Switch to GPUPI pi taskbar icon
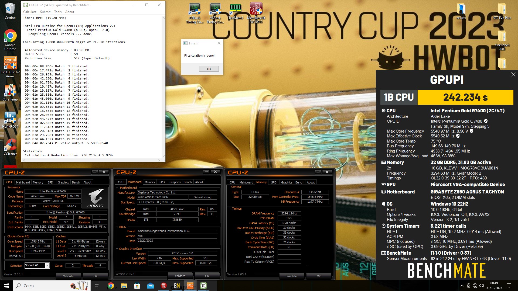Viewport: 518px width, 291px height. 203,286
